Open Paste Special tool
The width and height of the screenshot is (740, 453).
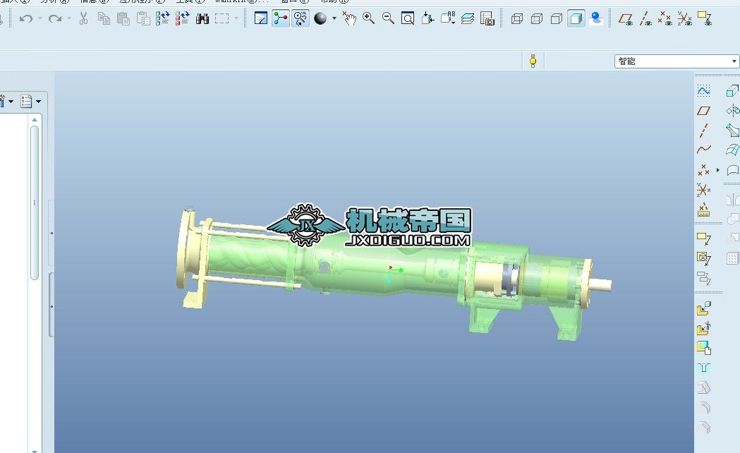click(143, 18)
